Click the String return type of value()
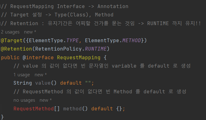This screenshot has height=120, width=206. click(x=23, y=83)
